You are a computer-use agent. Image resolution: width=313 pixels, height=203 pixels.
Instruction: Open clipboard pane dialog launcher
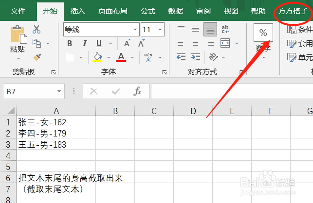click(x=54, y=72)
